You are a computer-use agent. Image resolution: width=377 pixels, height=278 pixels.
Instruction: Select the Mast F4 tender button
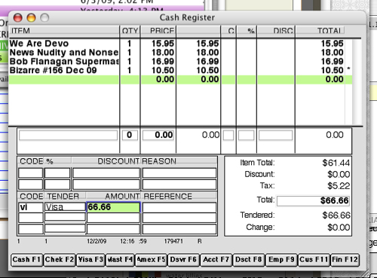pos(120,260)
